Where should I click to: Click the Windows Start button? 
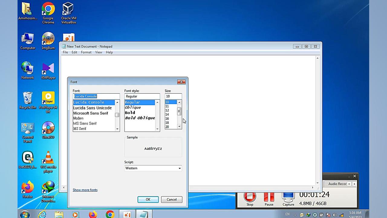[x=25, y=214]
